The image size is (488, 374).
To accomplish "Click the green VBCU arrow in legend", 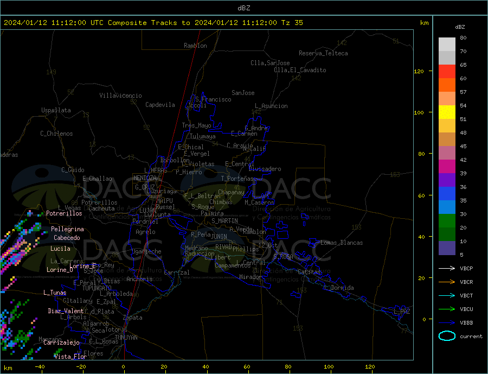I will [x=448, y=309].
